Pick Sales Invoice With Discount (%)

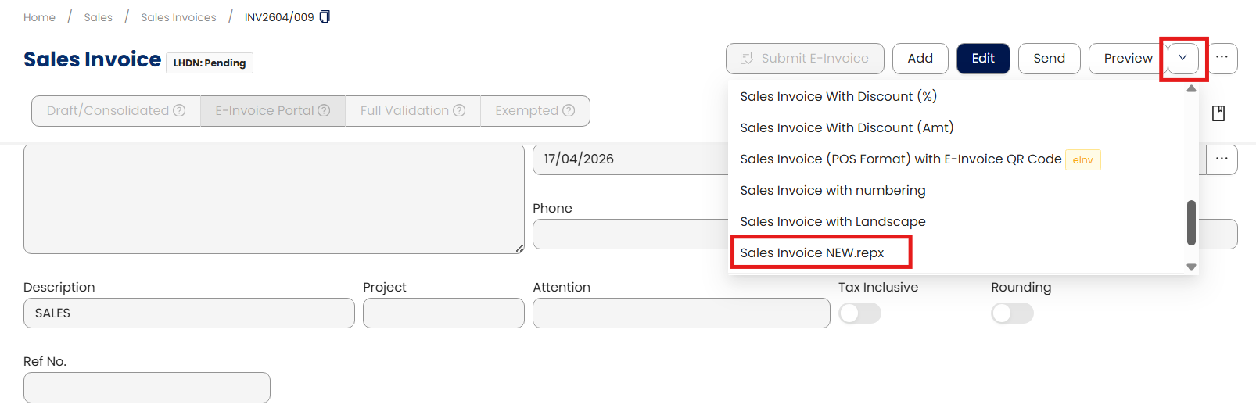838,96
